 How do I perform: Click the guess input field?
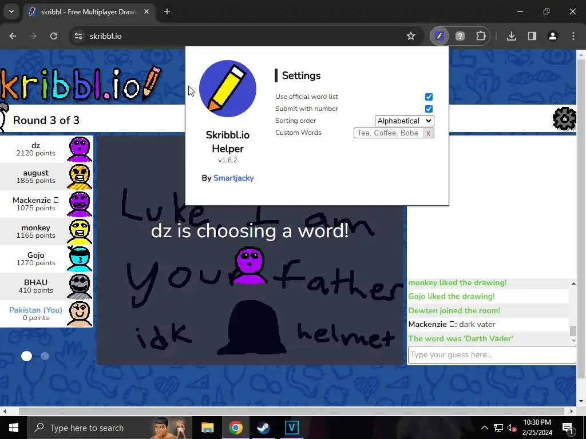pos(492,354)
